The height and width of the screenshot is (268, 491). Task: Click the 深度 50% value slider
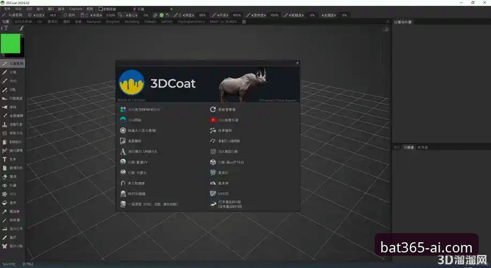click(202, 15)
